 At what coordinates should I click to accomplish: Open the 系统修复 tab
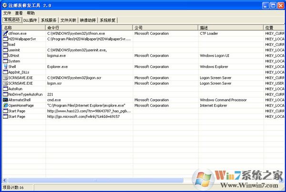click(x=108, y=20)
